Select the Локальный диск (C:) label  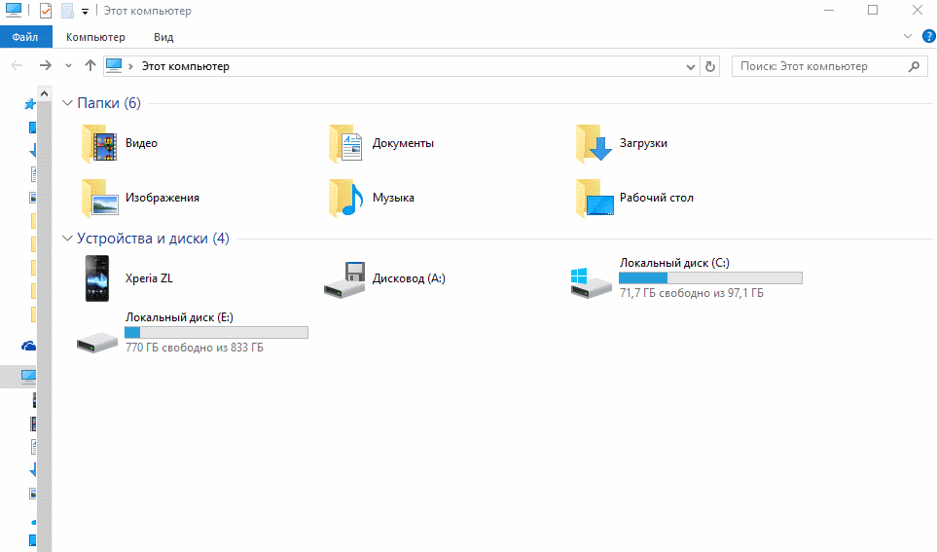674,263
